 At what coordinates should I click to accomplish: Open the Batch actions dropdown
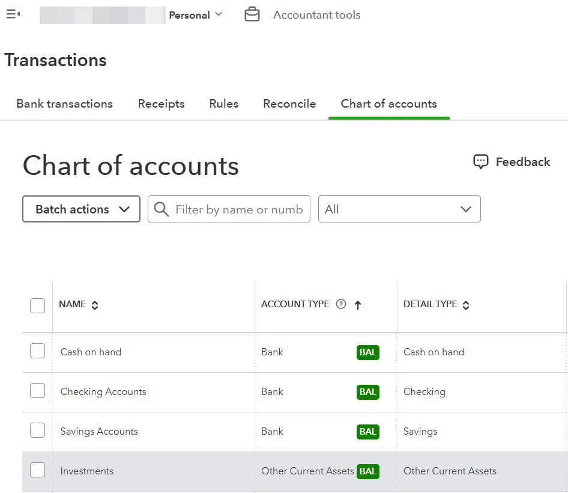81,209
